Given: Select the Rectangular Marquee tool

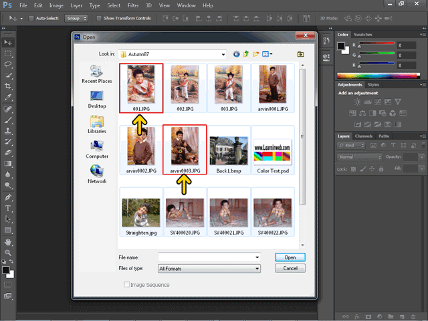Looking at the screenshot, I should (x=7, y=53).
